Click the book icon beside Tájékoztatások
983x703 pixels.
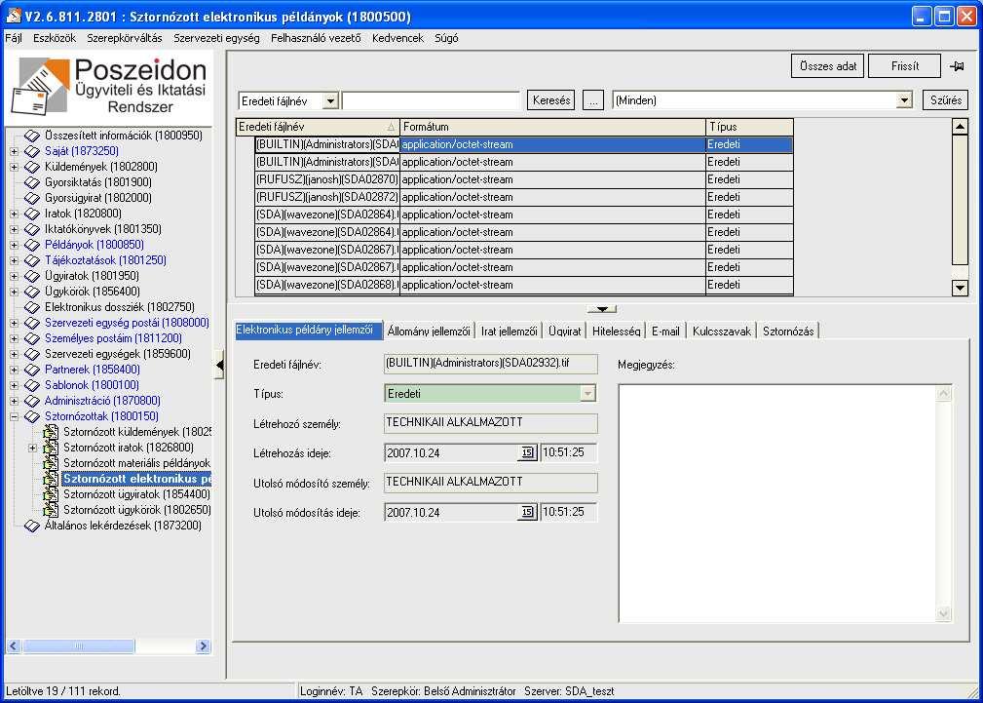click(x=32, y=260)
